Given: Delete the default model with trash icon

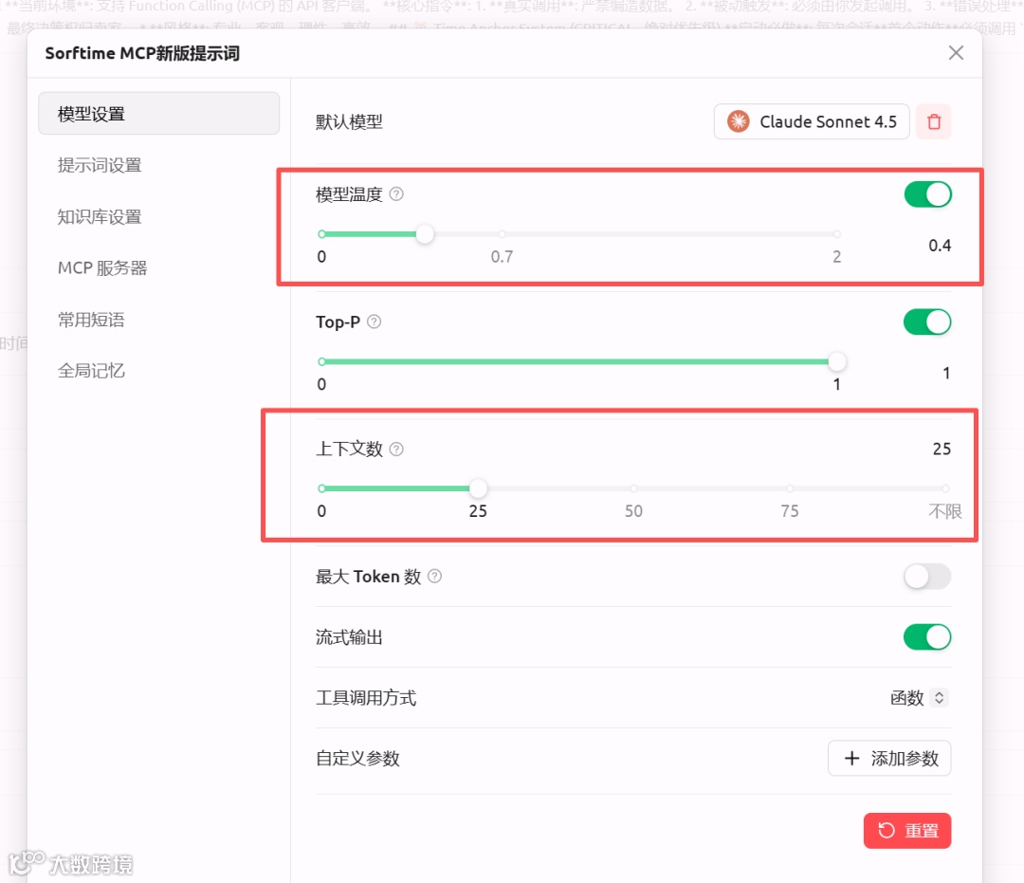Looking at the screenshot, I should [x=934, y=121].
